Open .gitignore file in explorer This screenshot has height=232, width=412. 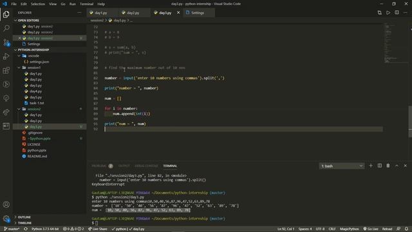[35, 133]
